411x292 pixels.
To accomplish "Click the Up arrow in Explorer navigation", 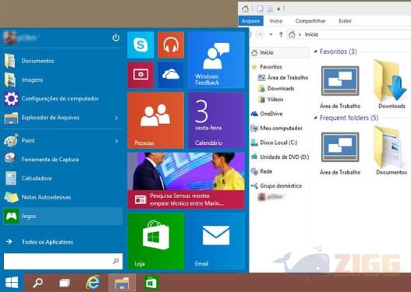I will (281, 34).
